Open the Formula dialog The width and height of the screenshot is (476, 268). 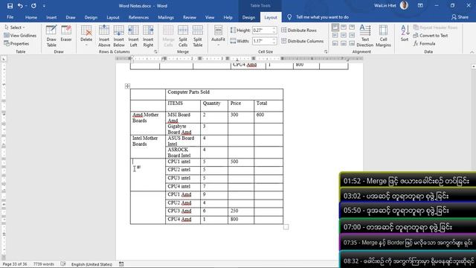click(x=425, y=44)
